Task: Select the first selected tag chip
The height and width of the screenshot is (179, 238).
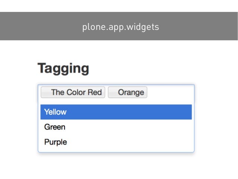Action: 73,92
